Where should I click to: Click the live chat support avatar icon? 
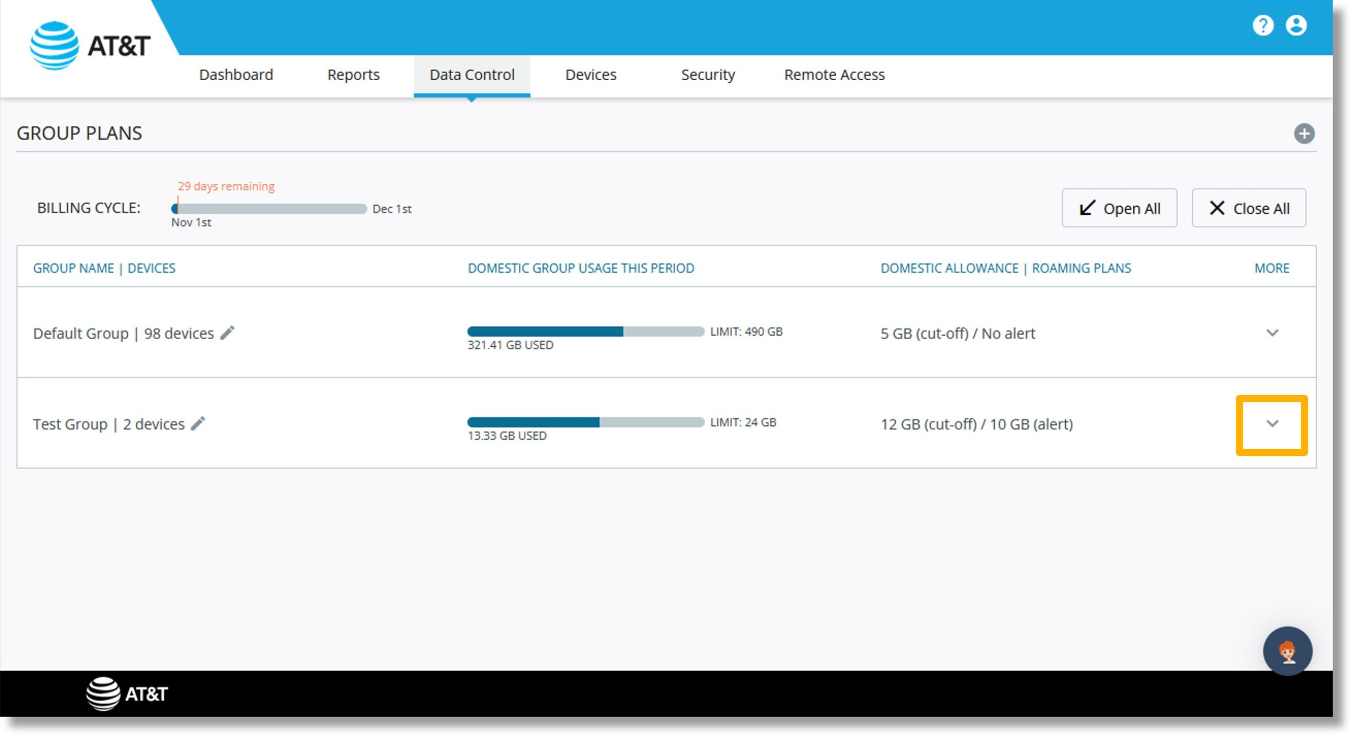point(1286,651)
